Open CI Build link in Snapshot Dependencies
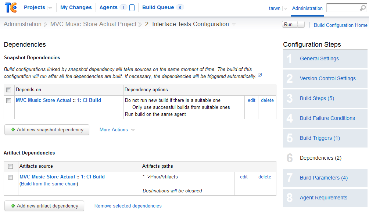The width and height of the screenshot is (369, 213). [x=58, y=100]
